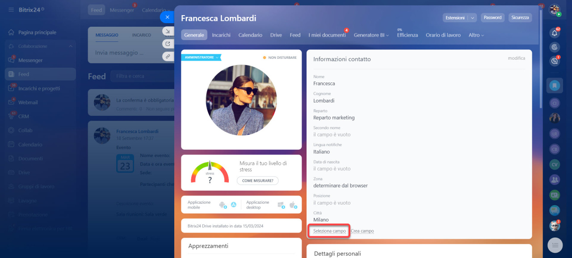Open the I miei documenti tab
This screenshot has width=572, height=258.
pos(327,35)
